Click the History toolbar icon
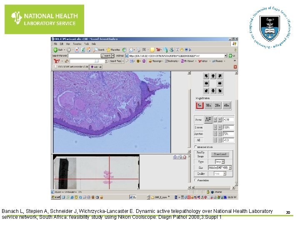This screenshot has width=300, height=225. click(124, 50)
